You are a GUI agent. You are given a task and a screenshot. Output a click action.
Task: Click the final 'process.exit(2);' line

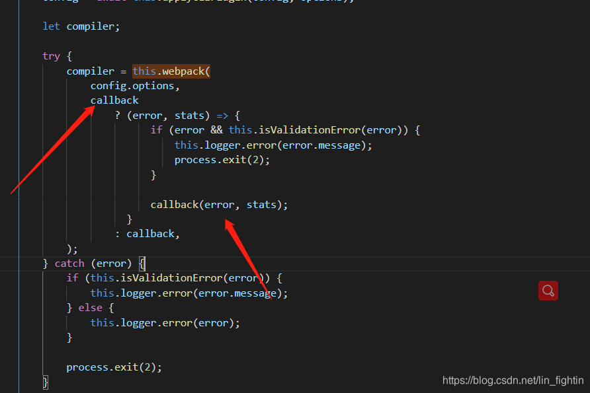point(114,367)
